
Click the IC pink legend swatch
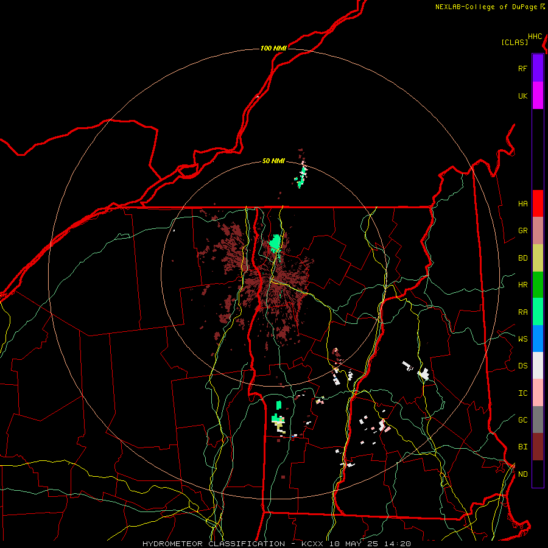pyautogui.click(x=538, y=393)
